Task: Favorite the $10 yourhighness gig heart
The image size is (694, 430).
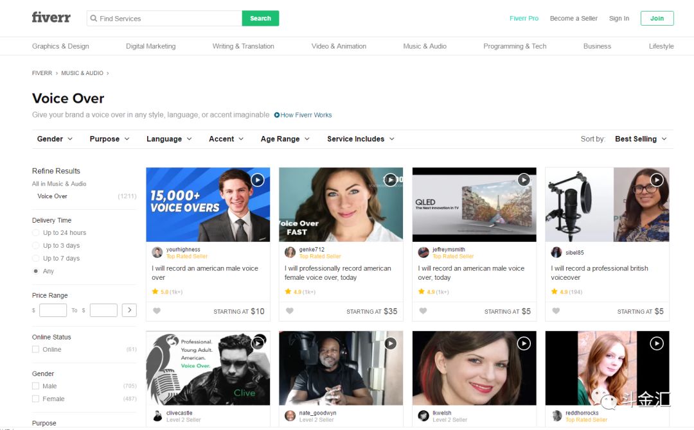Action: point(157,311)
